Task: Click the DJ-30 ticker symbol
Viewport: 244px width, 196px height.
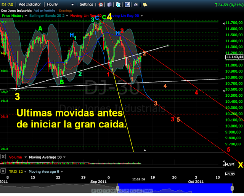Action: pos(7,5)
